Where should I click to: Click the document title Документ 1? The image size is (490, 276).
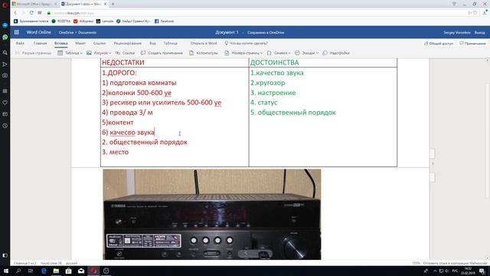point(227,32)
